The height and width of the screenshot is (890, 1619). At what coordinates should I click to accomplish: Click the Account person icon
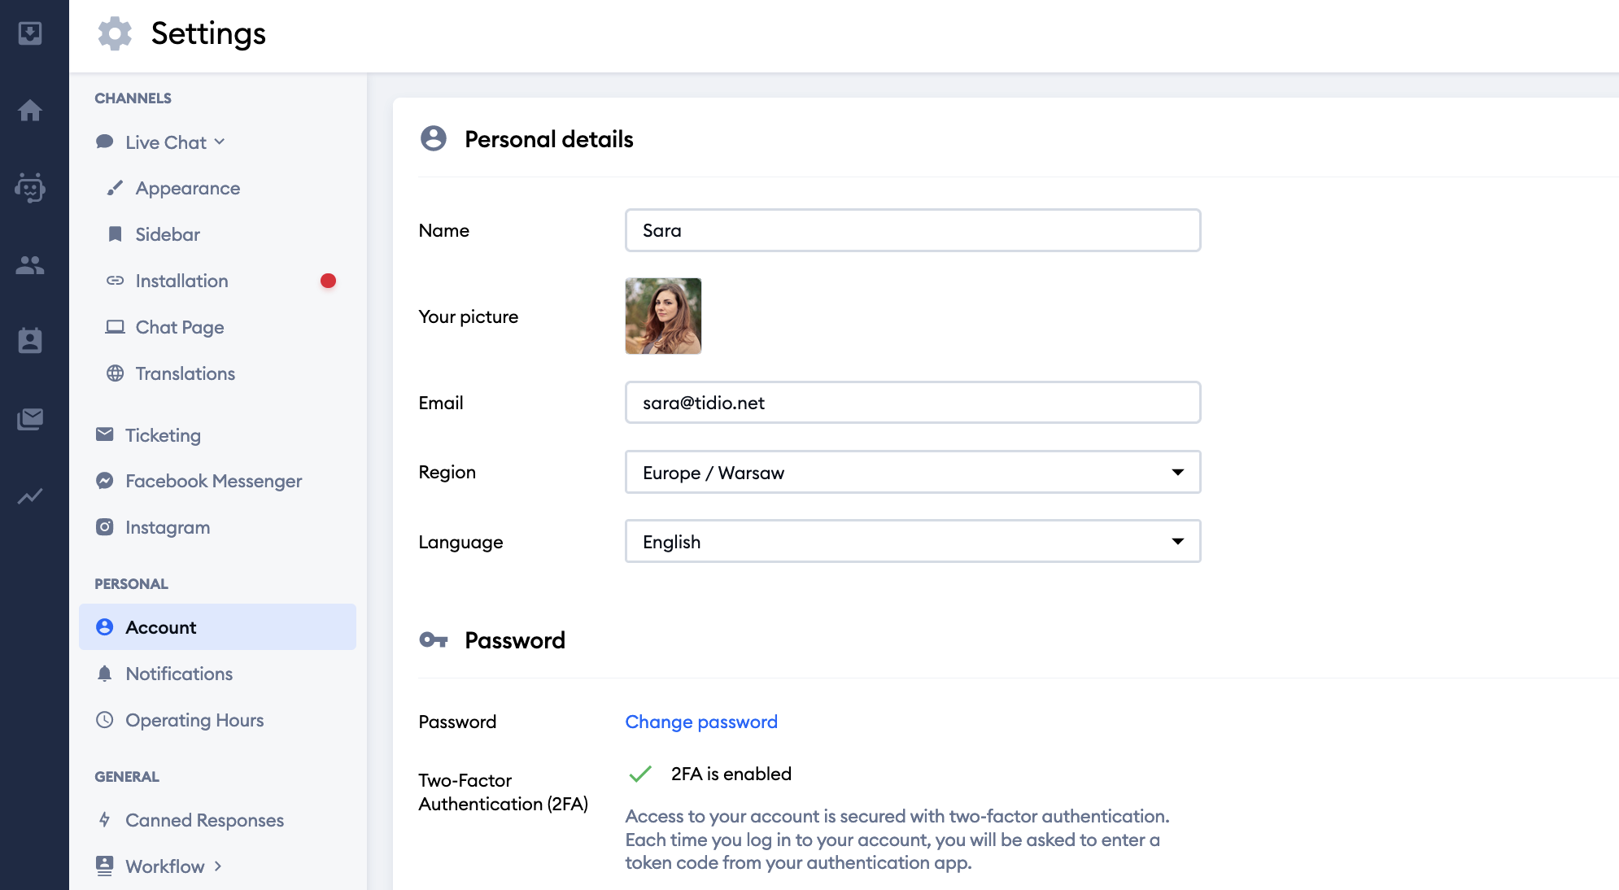pyautogui.click(x=104, y=627)
